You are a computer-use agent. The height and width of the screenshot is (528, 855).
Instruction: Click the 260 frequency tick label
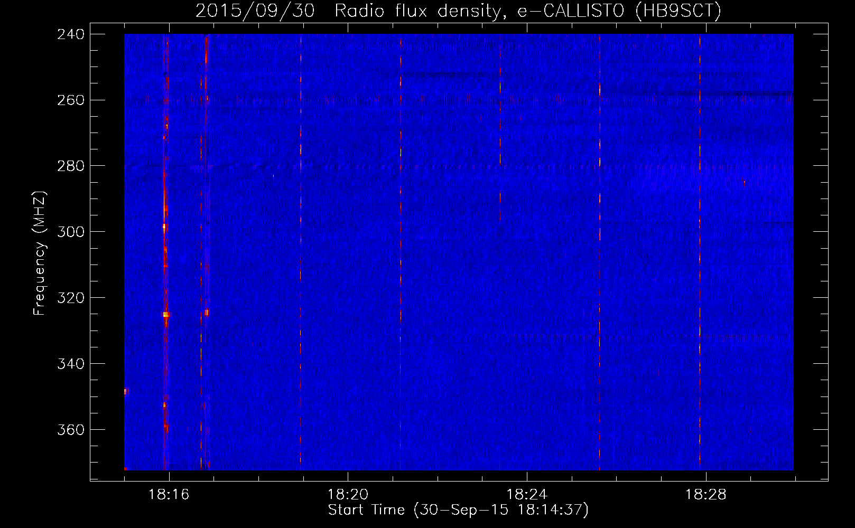pos(71,100)
